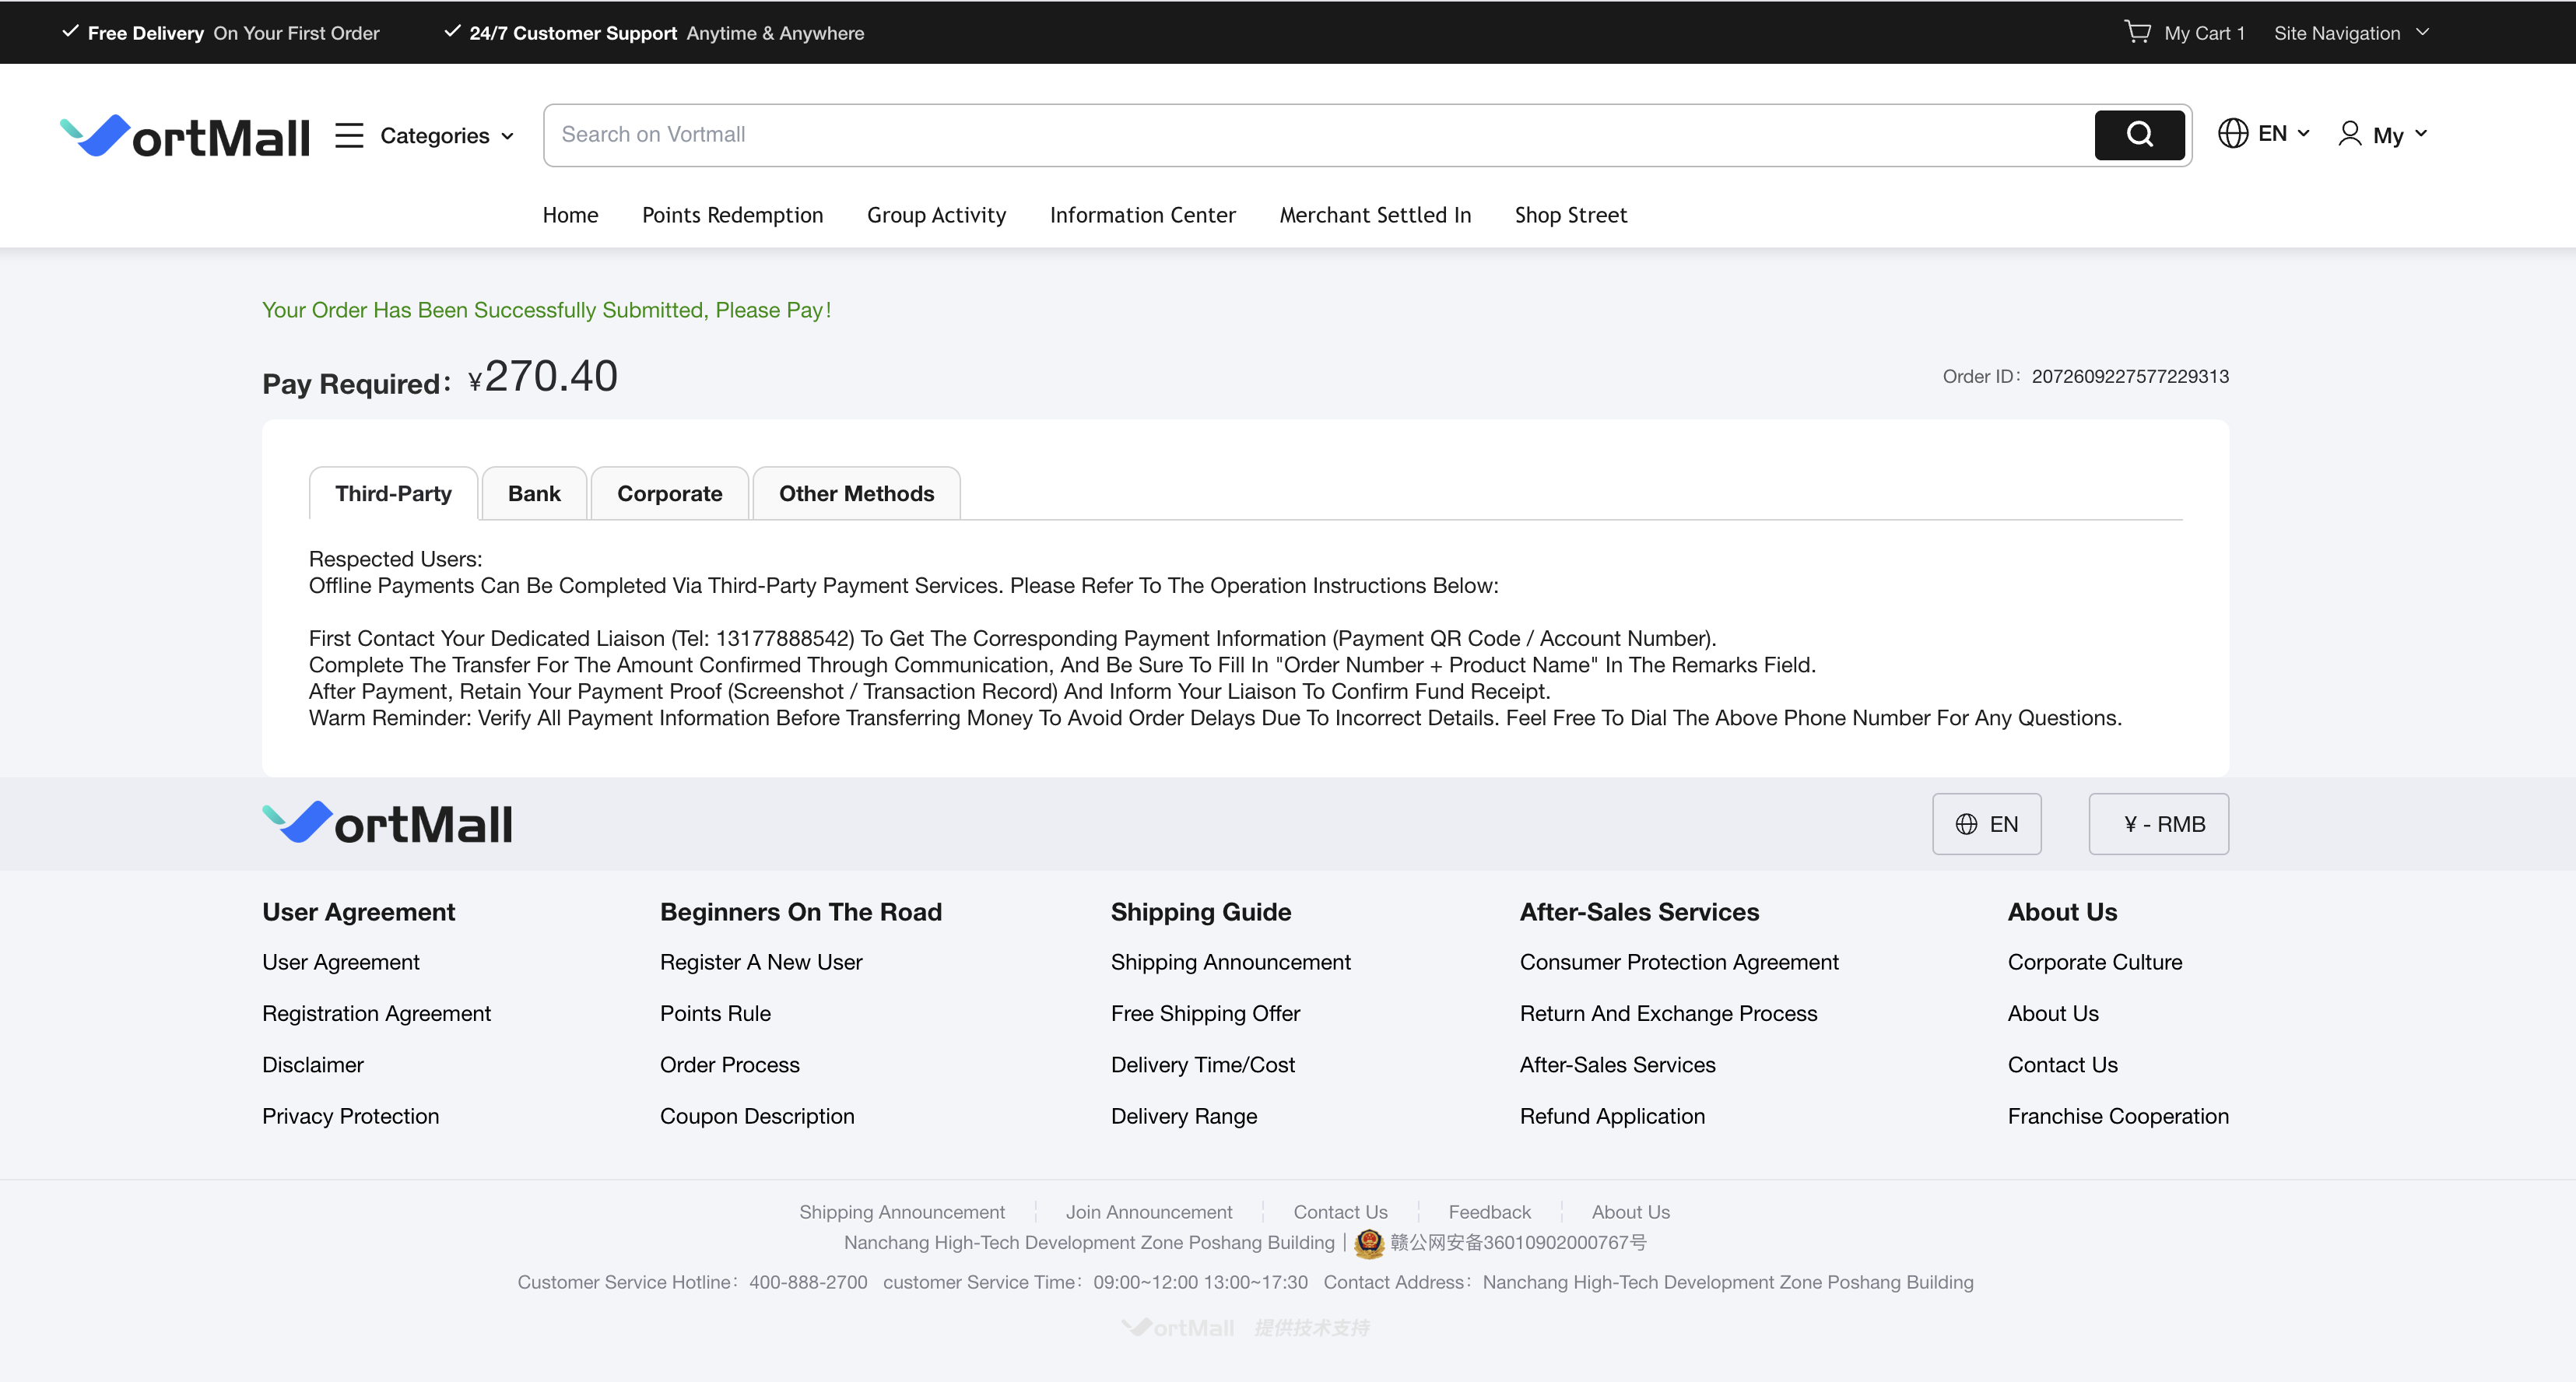Open Points Redemption in navigation
This screenshot has height=1382, width=2576.
point(732,215)
